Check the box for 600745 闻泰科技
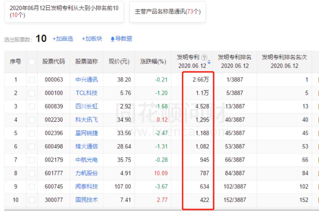 point(32,187)
